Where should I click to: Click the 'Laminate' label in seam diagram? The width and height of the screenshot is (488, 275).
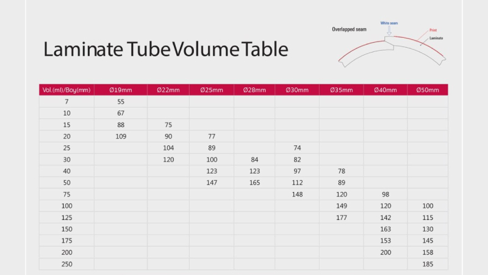(436, 38)
